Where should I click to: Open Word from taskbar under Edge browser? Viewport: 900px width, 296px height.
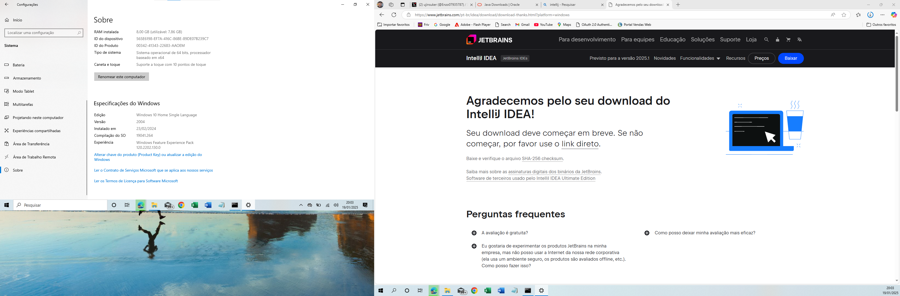tap(501, 291)
